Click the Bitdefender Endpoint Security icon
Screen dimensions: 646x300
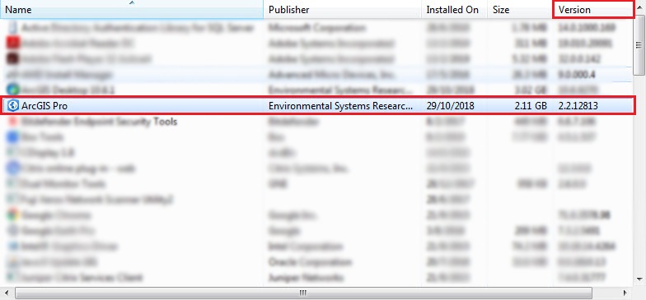[13, 122]
